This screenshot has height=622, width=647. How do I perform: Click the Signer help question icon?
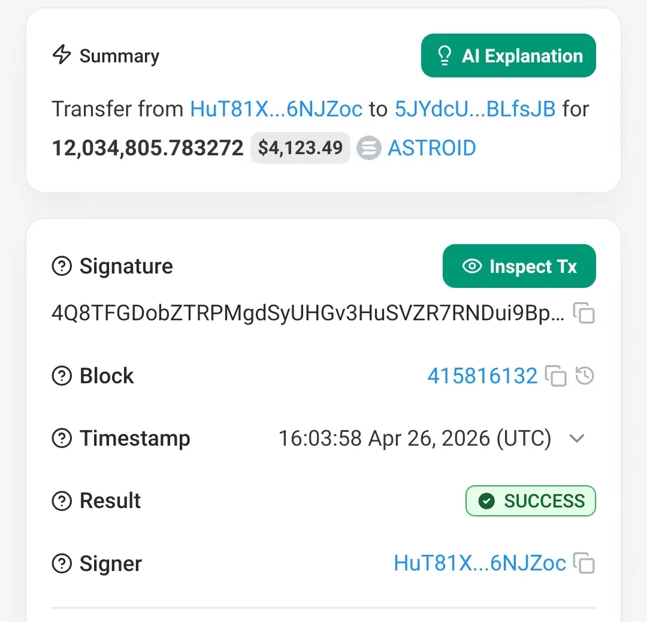[62, 563]
